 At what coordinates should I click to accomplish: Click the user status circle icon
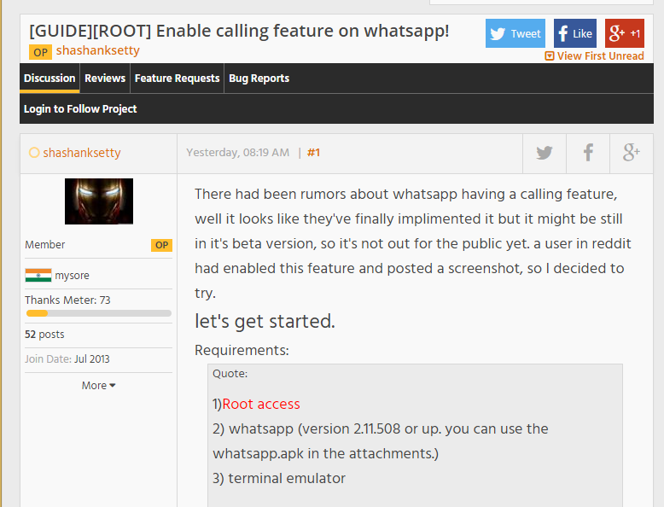point(34,153)
